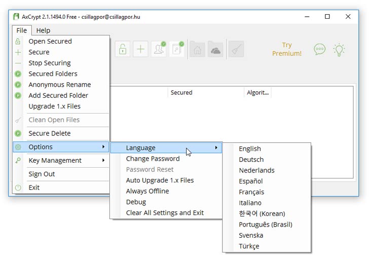Image resolution: width=370 pixels, height=255 pixels.
Task: Click the cloud folder toolbar icon
Action: click(215, 49)
